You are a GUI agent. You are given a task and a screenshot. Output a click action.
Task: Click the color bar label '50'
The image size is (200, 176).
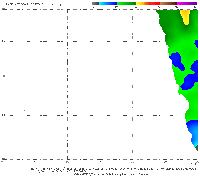click(x=160, y=7)
